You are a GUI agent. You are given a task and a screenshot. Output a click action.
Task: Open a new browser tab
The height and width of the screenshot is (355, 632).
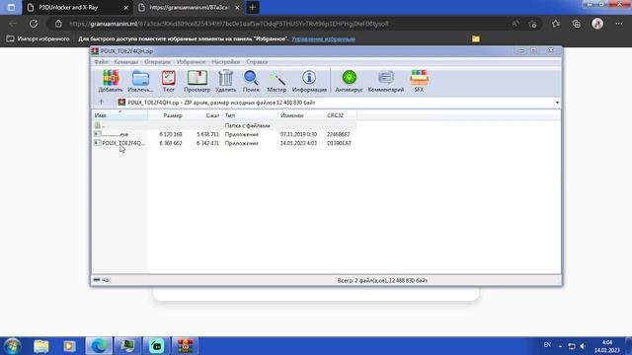point(253,8)
